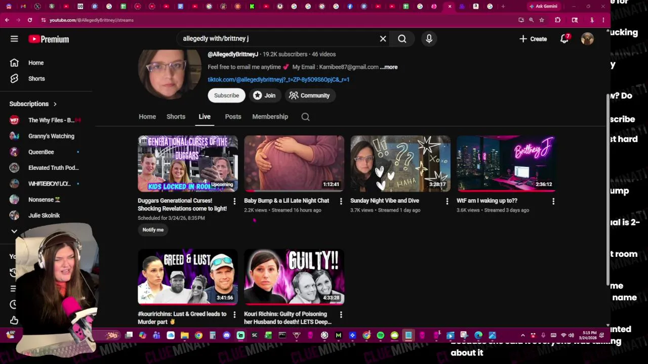The width and height of the screenshot is (648, 364).
Task: Open the Membership tab
Action: coord(270,117)
